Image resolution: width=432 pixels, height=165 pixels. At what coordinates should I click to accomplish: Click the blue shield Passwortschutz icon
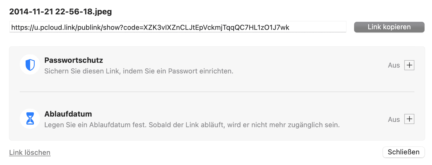30,65
